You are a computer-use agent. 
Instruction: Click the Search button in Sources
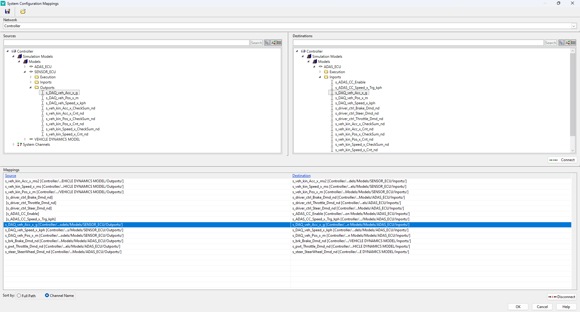click(256, 43)
